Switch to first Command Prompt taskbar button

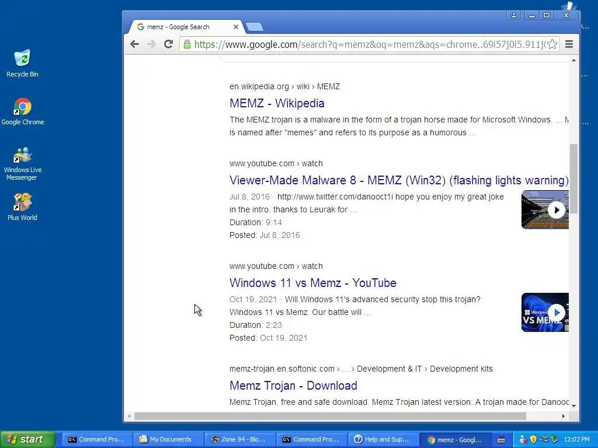point(96,439)
